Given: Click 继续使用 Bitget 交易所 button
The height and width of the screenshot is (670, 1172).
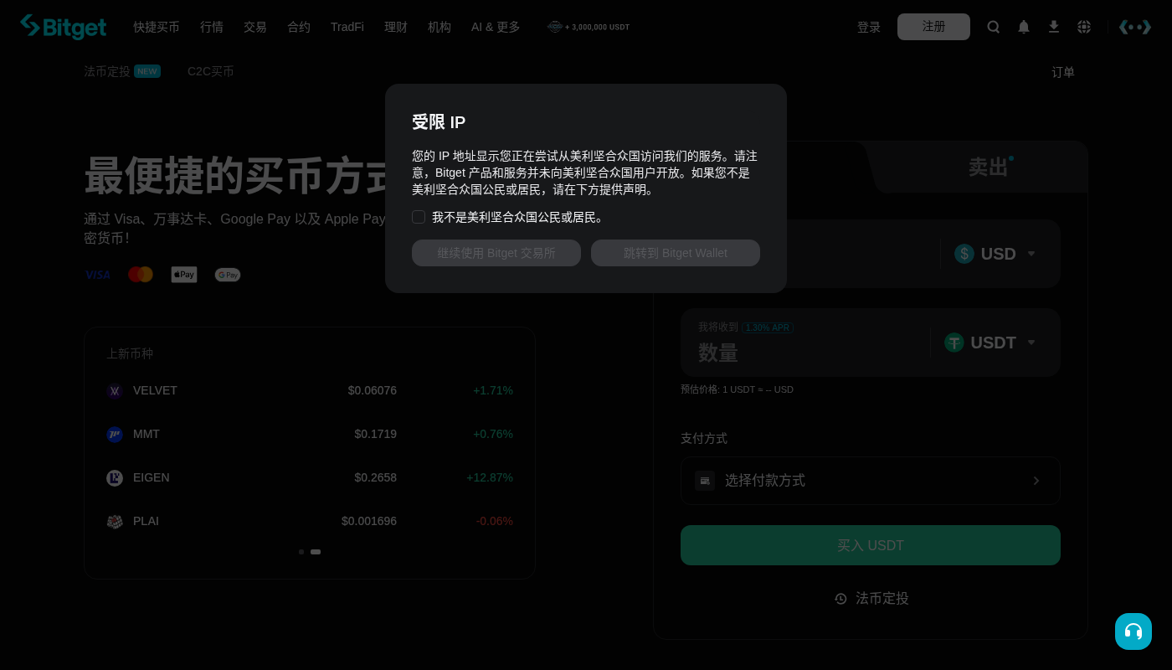Looking at the screenshot, I should pos(496,253).
